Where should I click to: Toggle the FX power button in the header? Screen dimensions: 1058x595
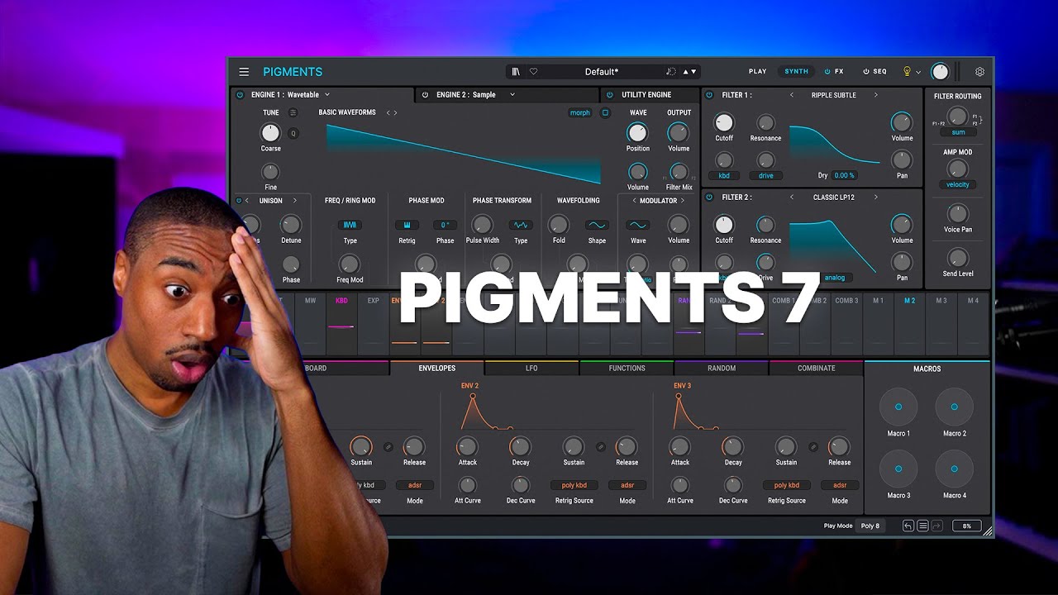click(x=827, y=72)
